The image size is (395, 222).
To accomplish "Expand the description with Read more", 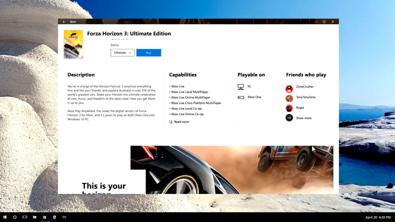I will click(x=181, y=122).
